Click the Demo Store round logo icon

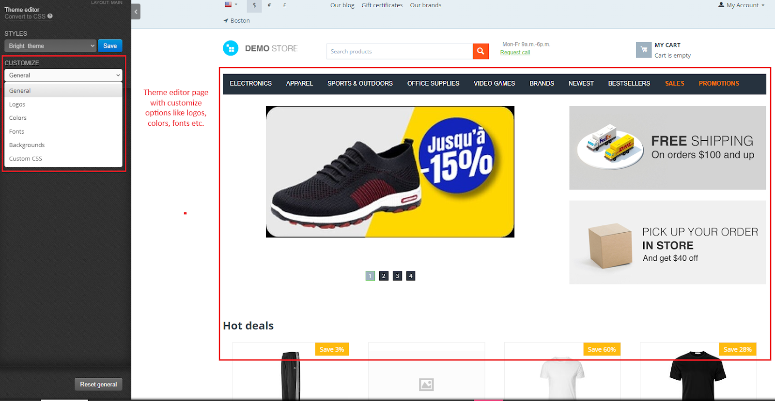[231, 48]
